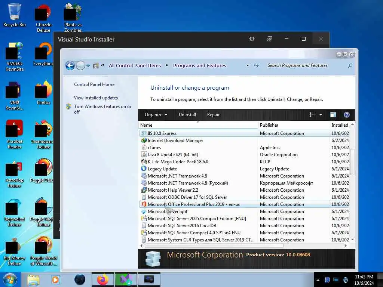
Task: Select IIS 10.0 Express icon
Action: (144, 133)
